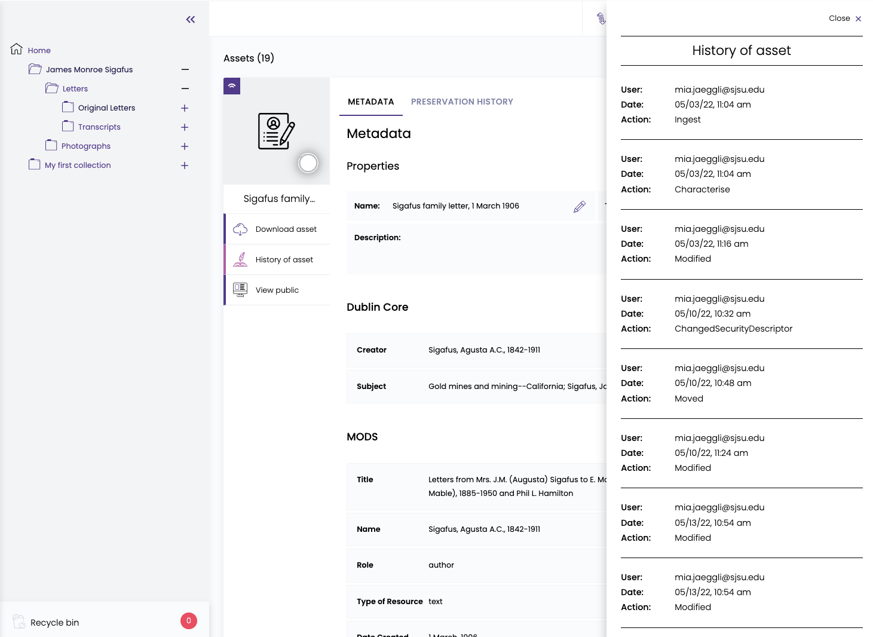Expand the Transcripts folder
873x637 pixels.
[185, 127]
